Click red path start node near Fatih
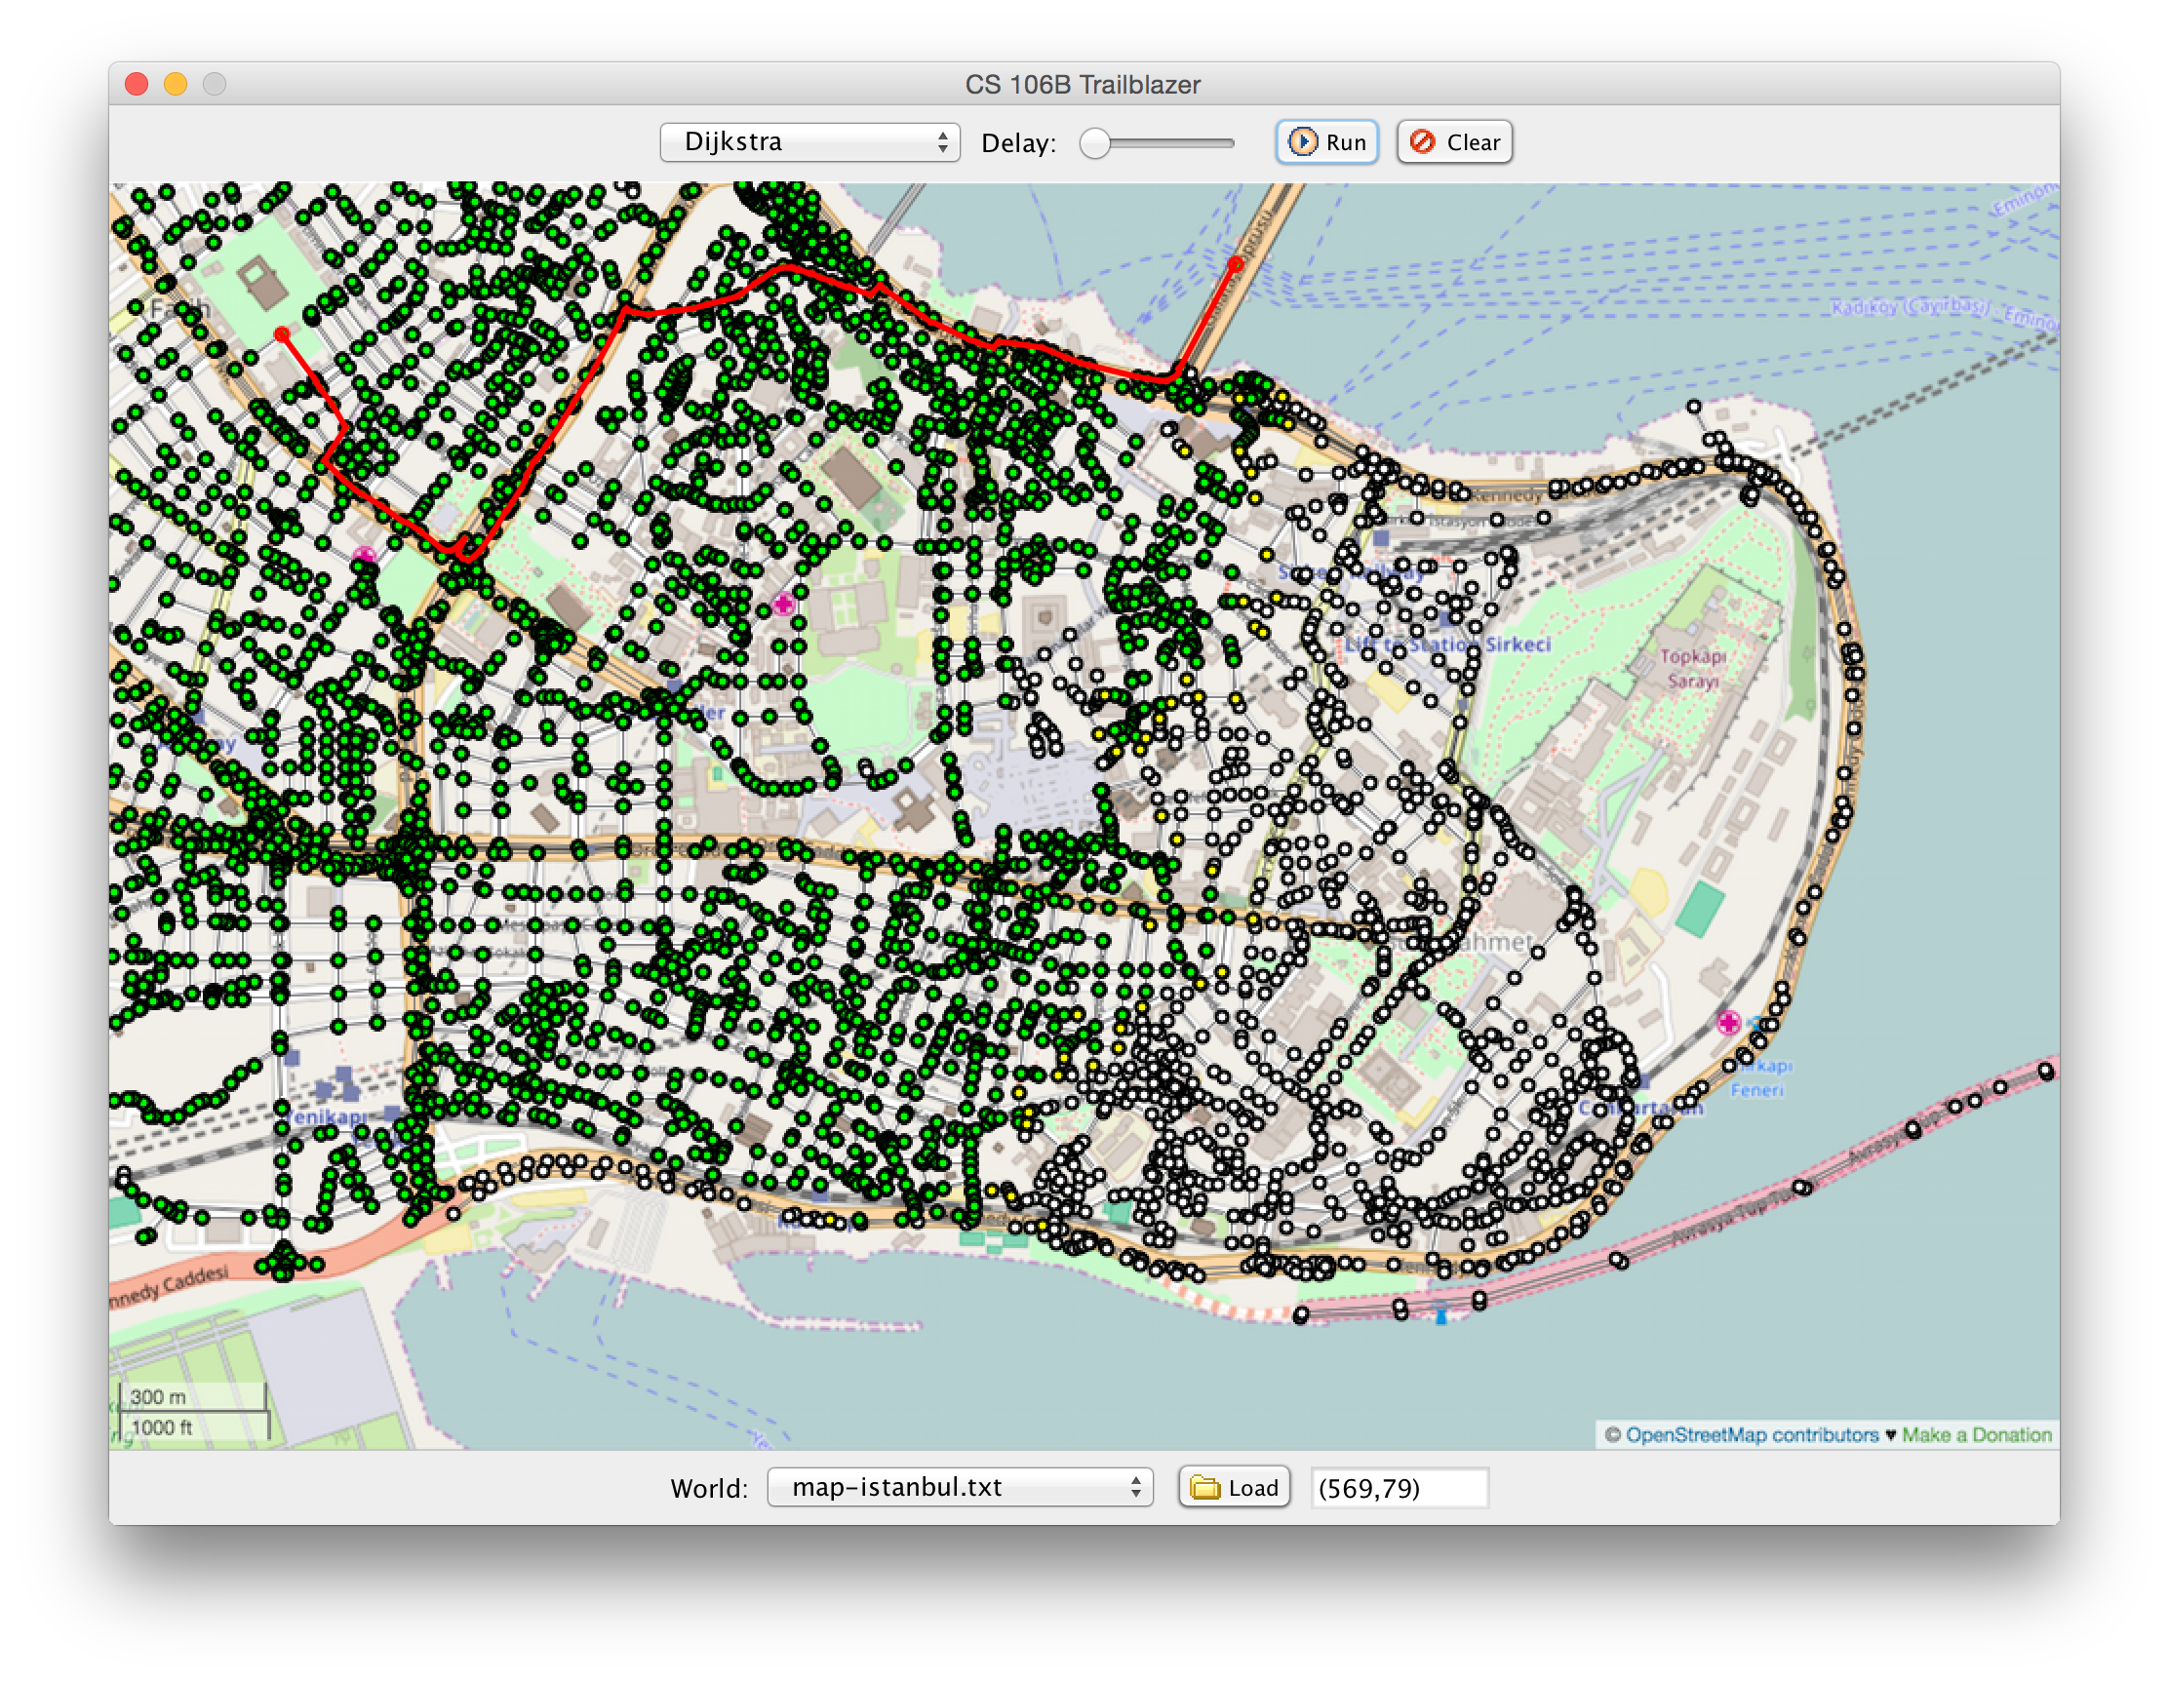This screenshot has width=2169, height=1681. click(x=282, y=334)
